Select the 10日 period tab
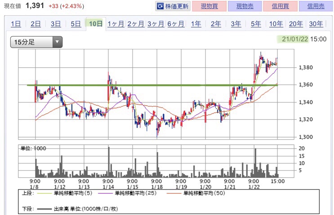 96,24
